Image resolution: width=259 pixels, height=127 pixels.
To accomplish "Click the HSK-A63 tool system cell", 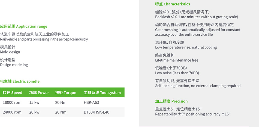I will click(91, 102).
